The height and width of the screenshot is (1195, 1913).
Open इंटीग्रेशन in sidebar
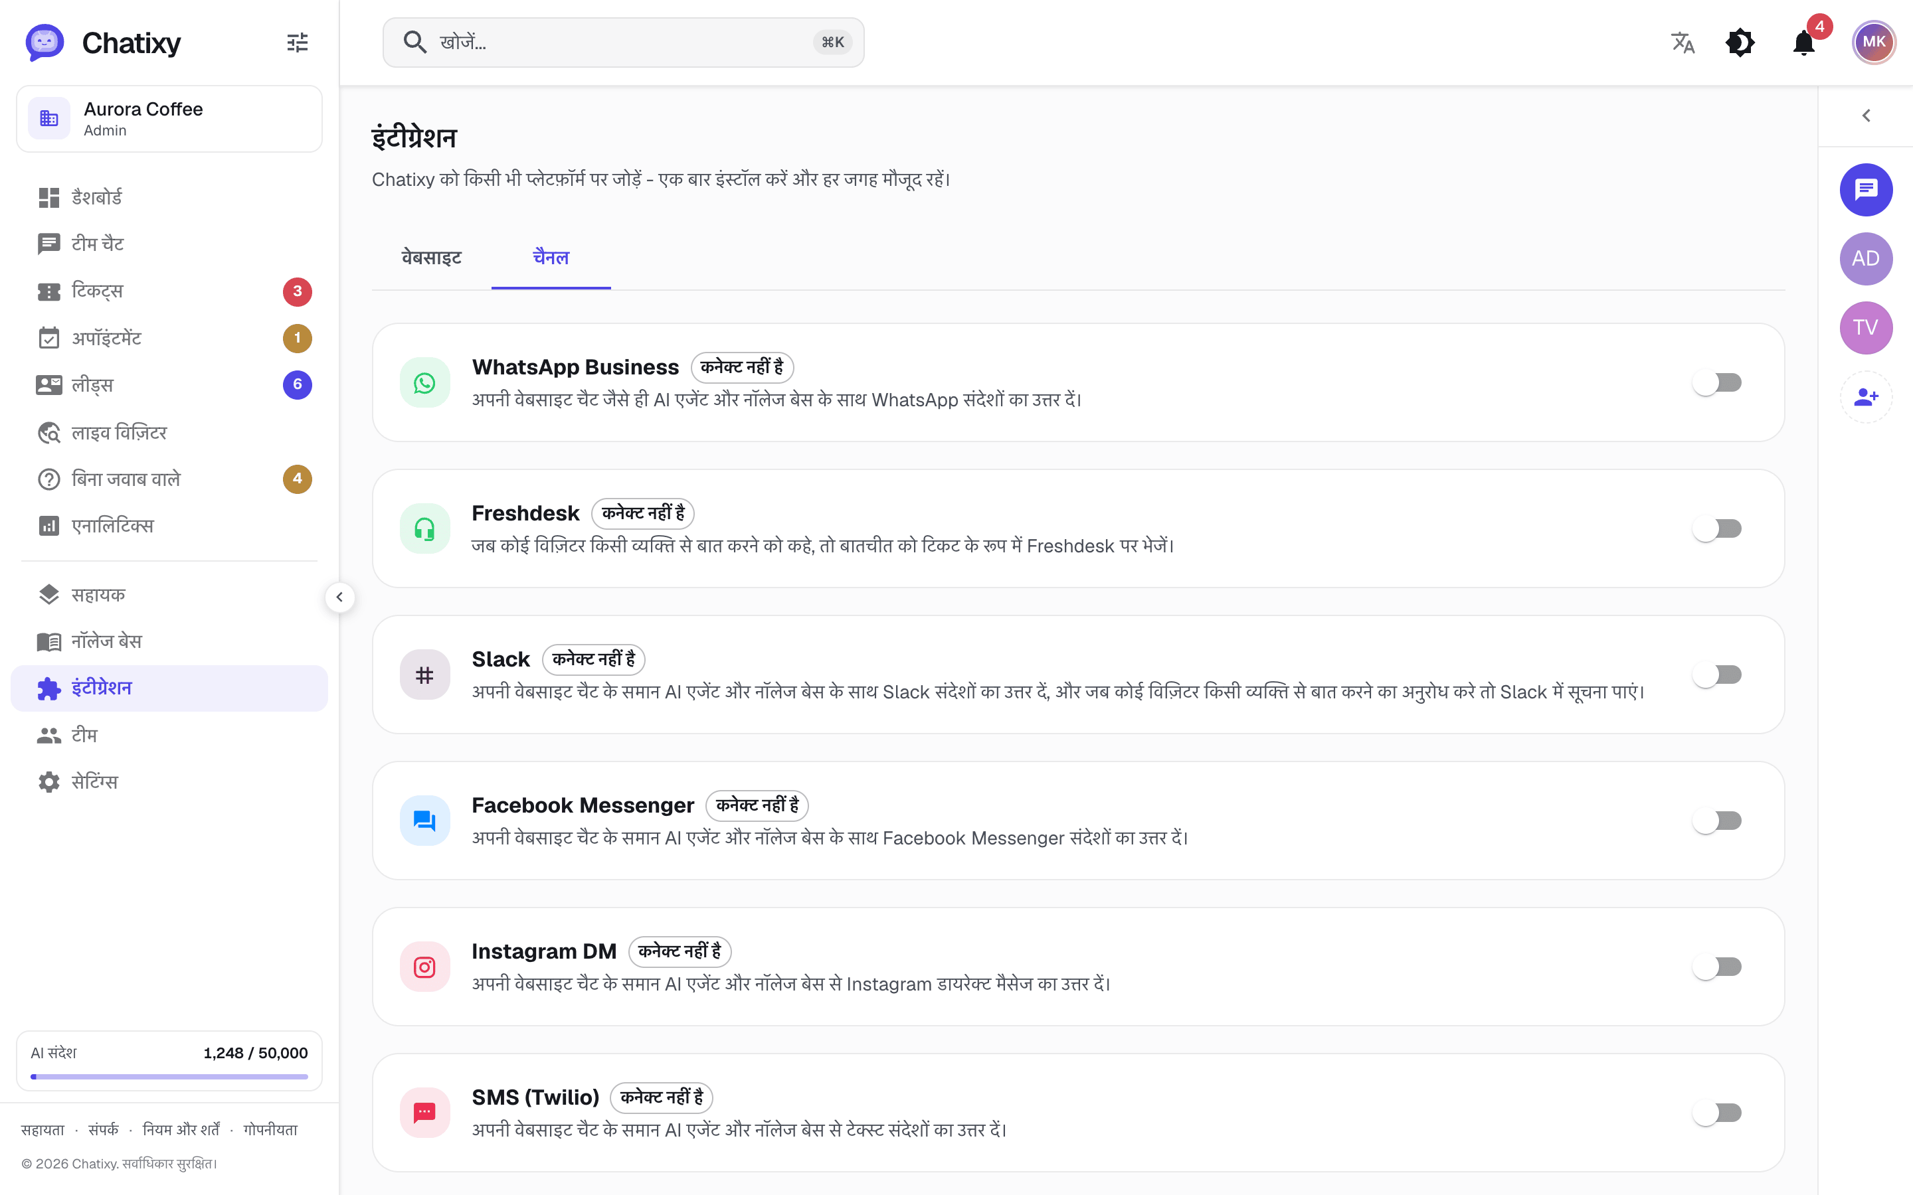[169, 688]
